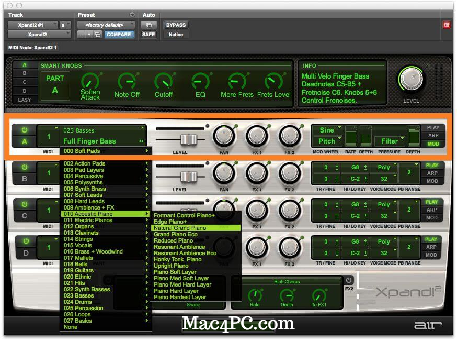
Task: Click Part B PLAY page button
Action: click(432, 165)
